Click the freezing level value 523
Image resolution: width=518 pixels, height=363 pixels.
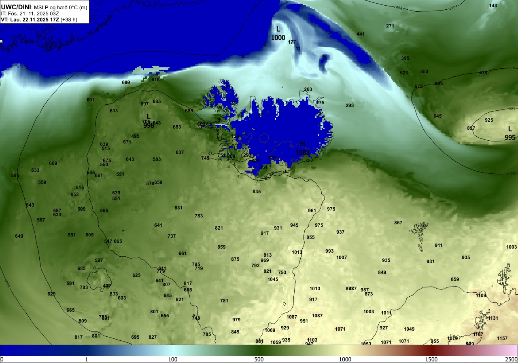pos(404,73)
